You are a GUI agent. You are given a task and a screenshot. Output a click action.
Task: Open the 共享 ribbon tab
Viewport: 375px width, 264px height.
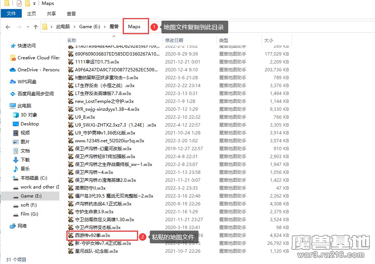(51, 14)
